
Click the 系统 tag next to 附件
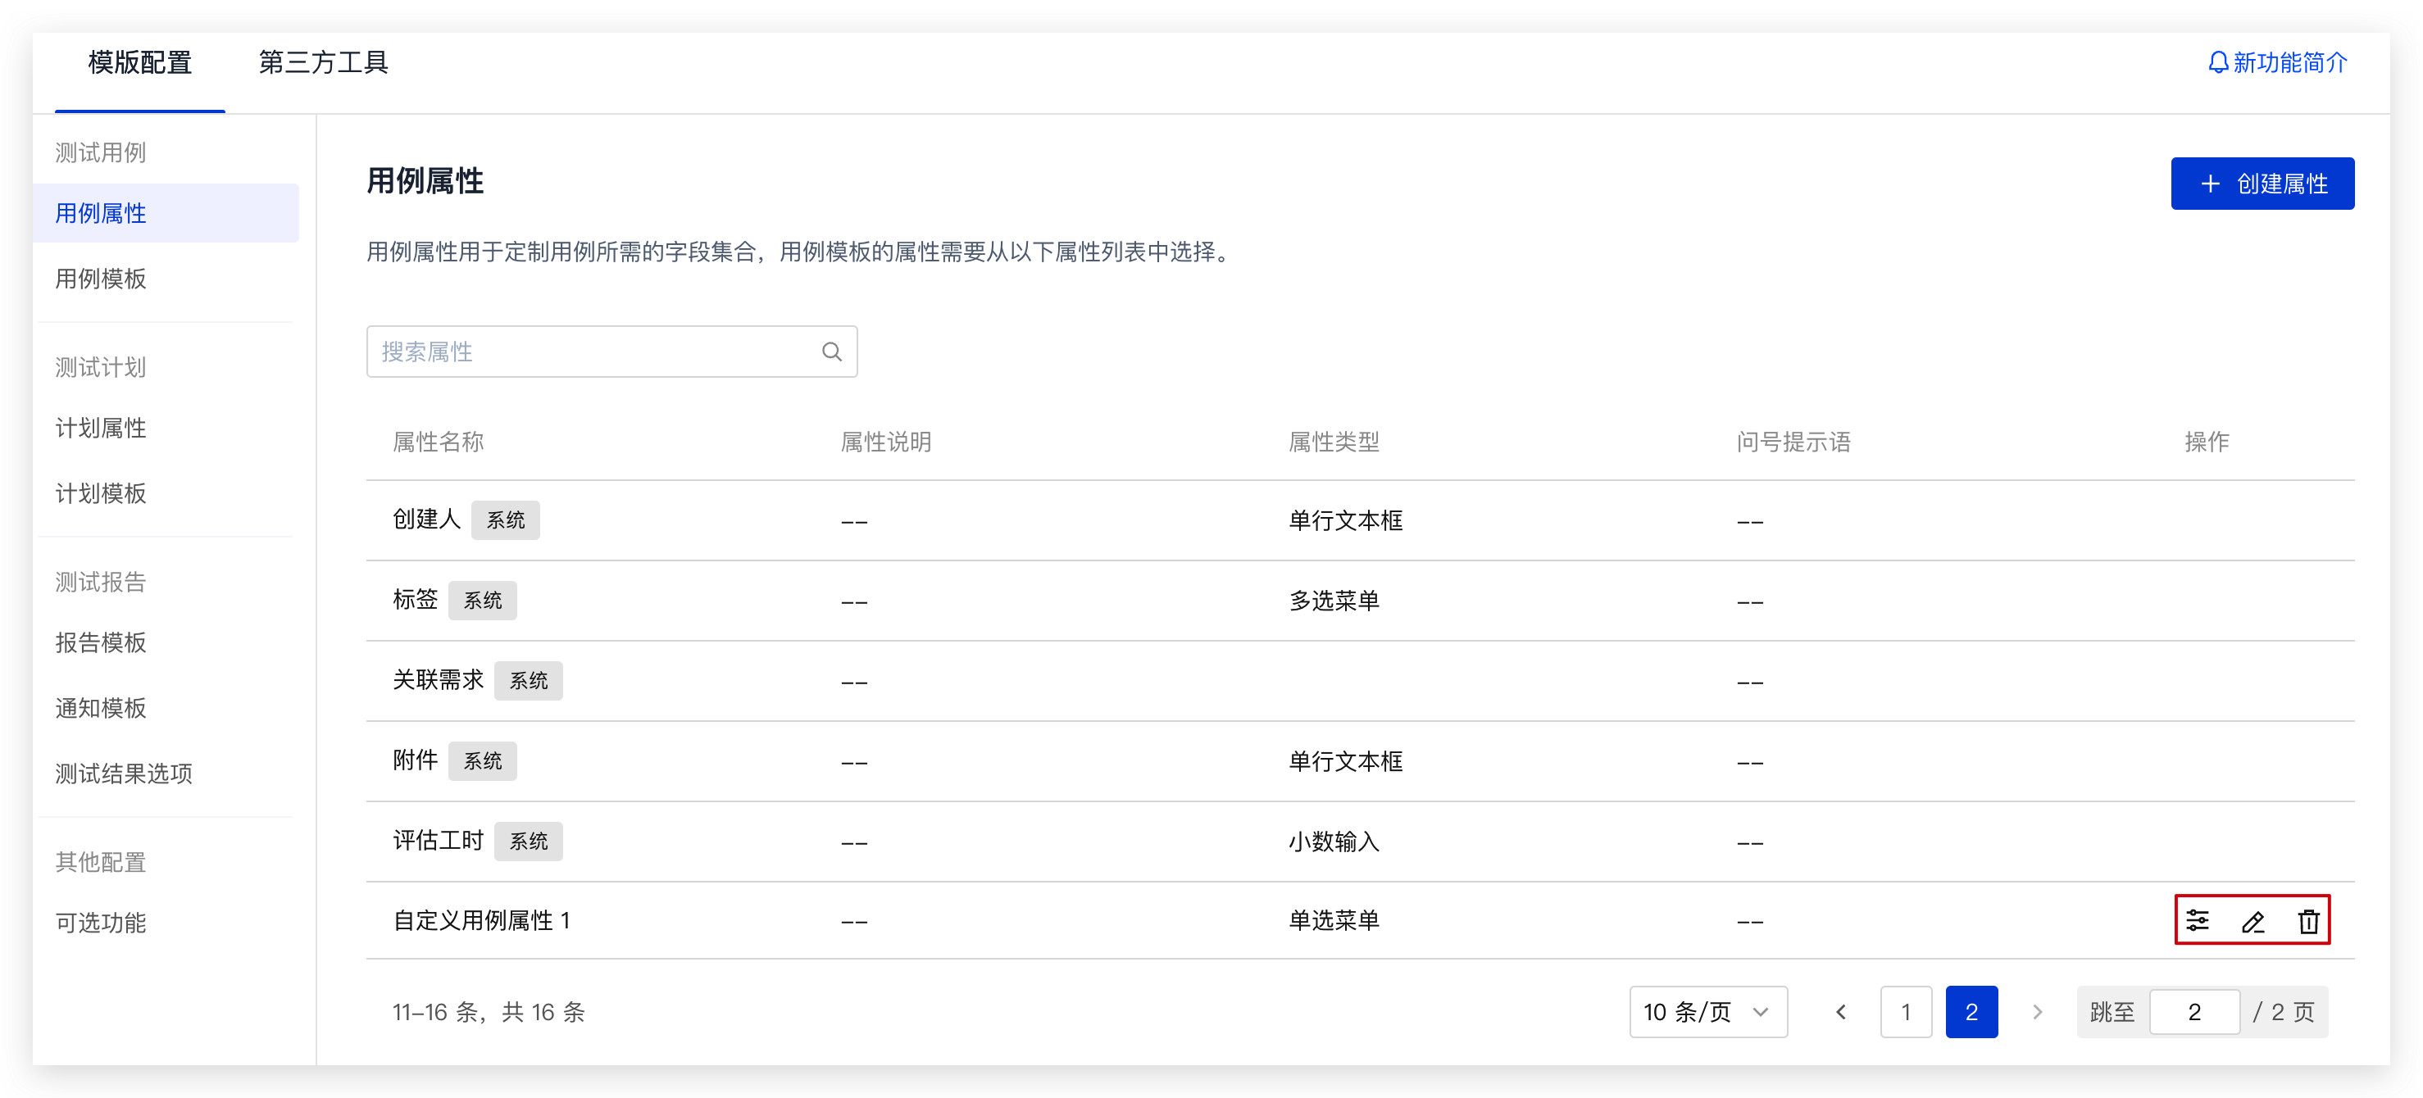pos(483,760)
